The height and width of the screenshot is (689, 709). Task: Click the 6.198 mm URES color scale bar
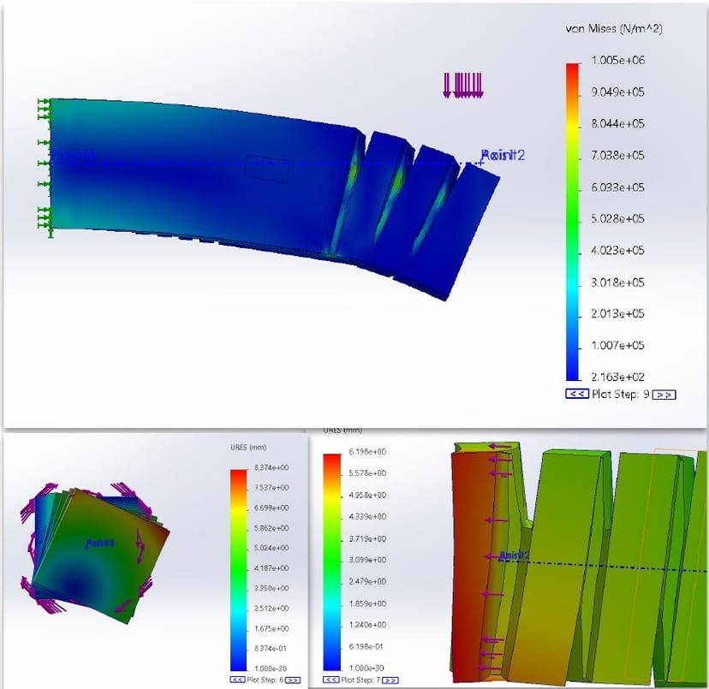[x=332, y=562]
